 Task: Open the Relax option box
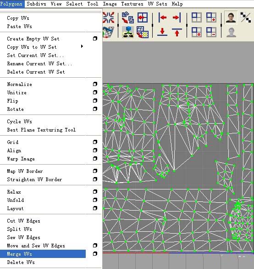point(95,192)
